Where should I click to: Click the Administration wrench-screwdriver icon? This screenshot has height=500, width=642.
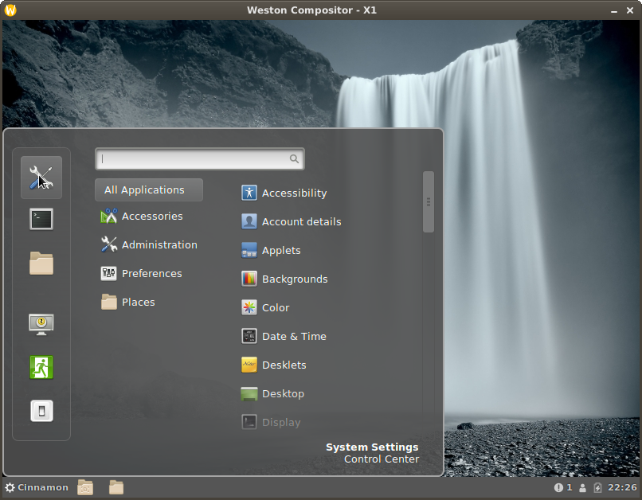pyautogui.click(x=109, y=244)
